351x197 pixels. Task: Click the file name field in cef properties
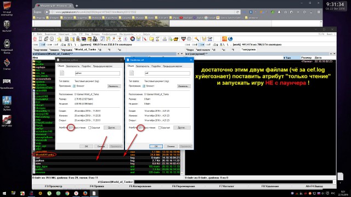click(167, 73)
